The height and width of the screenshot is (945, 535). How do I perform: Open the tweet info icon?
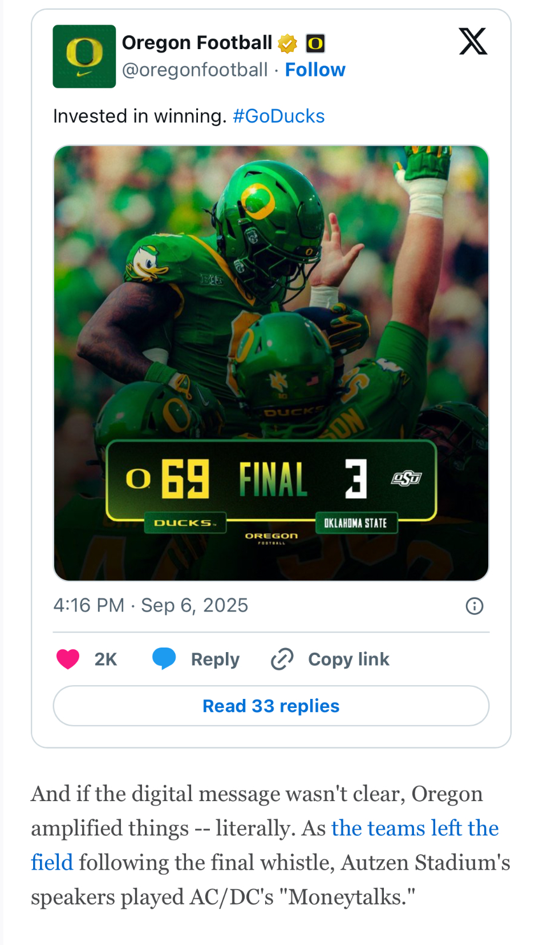(x=475, y=606)
